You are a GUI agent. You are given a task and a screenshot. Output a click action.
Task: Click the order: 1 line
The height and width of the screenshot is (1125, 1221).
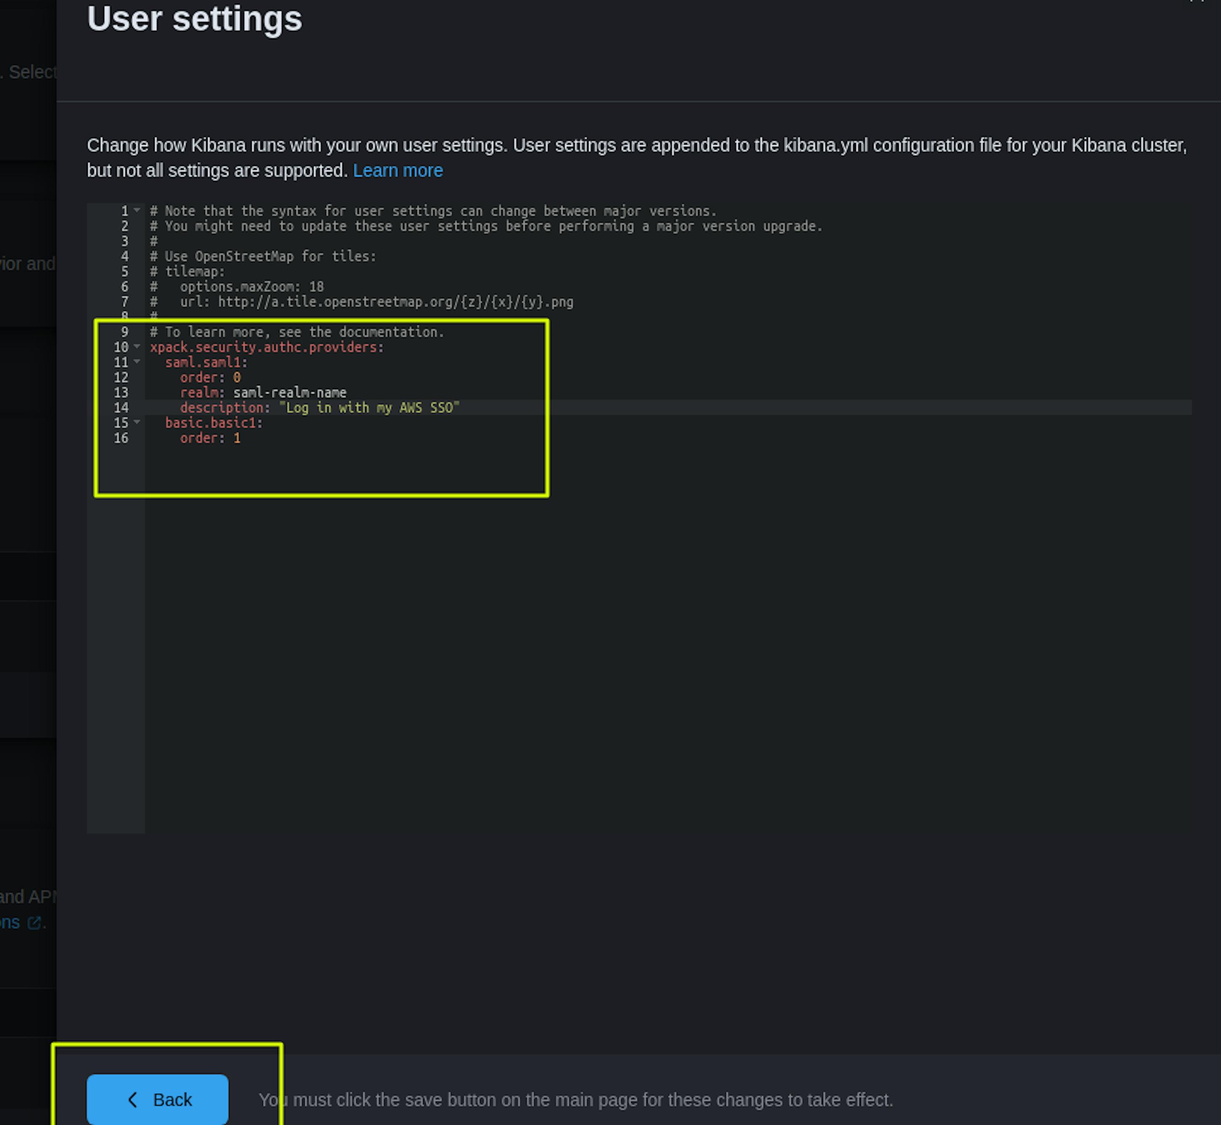[x=210, y=438]
